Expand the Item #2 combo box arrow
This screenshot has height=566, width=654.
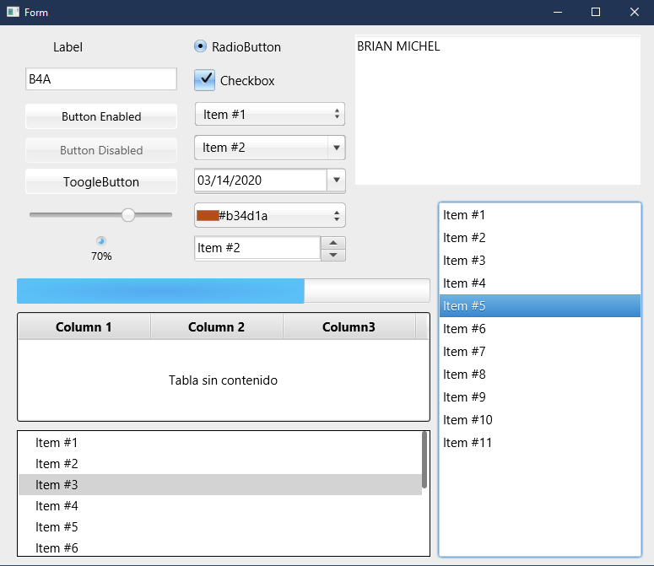click(x=336, y=148)
